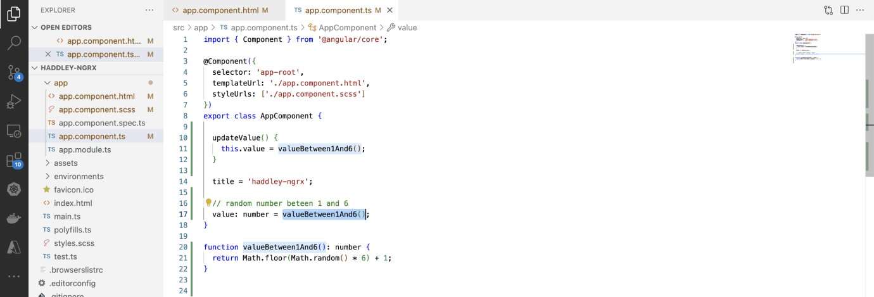This screenshot has width=874, height=297.
Task: Open the Docker view
Action: (14, 218)
